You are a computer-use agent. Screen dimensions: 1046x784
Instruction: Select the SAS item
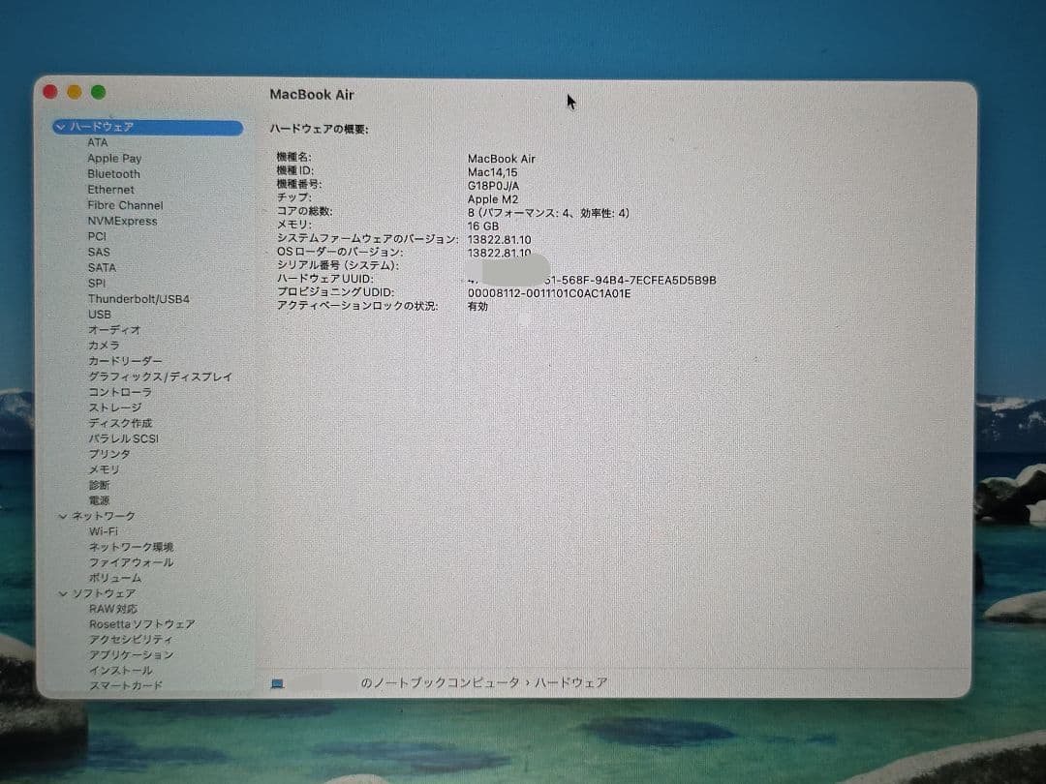pyautogui.click(x=99, y=252)
